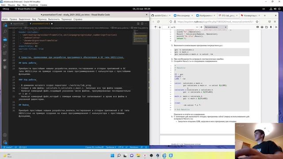Open the Вид menu in VS Code
The width and height of the screenshot is (283, 159).
tap(34, 19)
